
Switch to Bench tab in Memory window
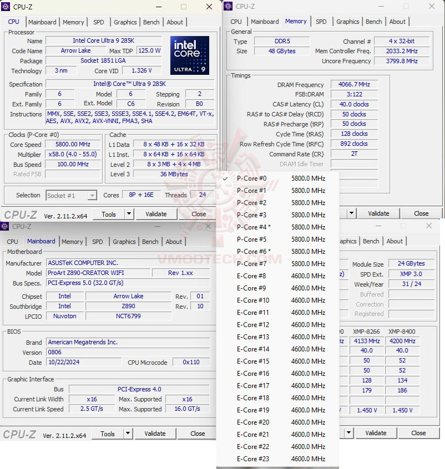coord(374,22)
